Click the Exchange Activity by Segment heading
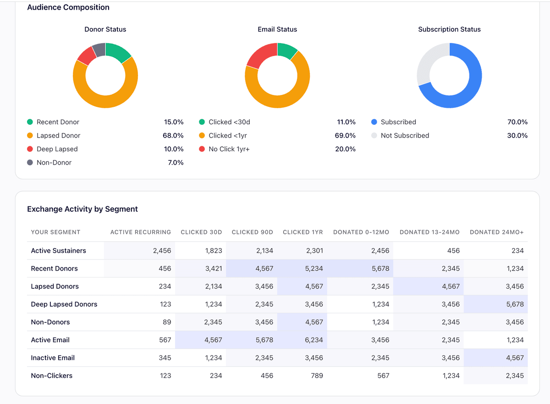The width and height of the screenshot is (550, 404). pyautogui.click(x=82, y=209)
